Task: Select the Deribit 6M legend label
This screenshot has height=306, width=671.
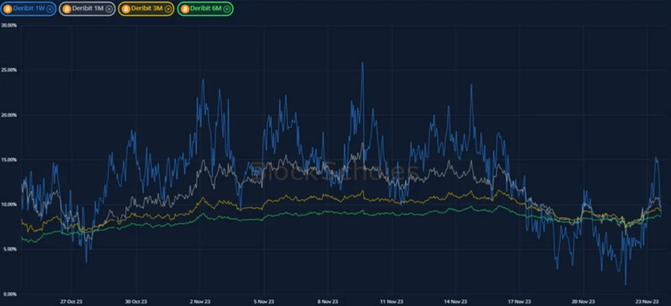Action: click(207, 9)
